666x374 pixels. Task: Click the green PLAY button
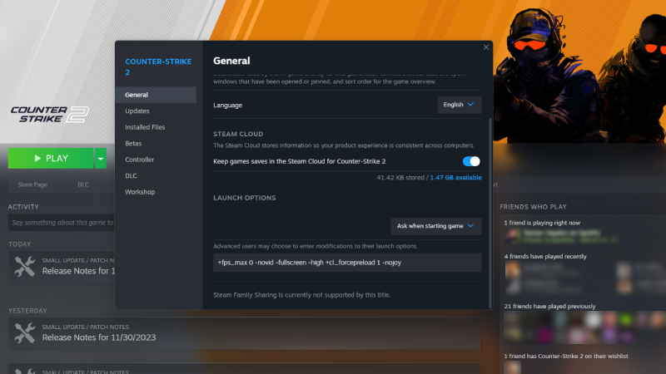[x=51, y=158]
